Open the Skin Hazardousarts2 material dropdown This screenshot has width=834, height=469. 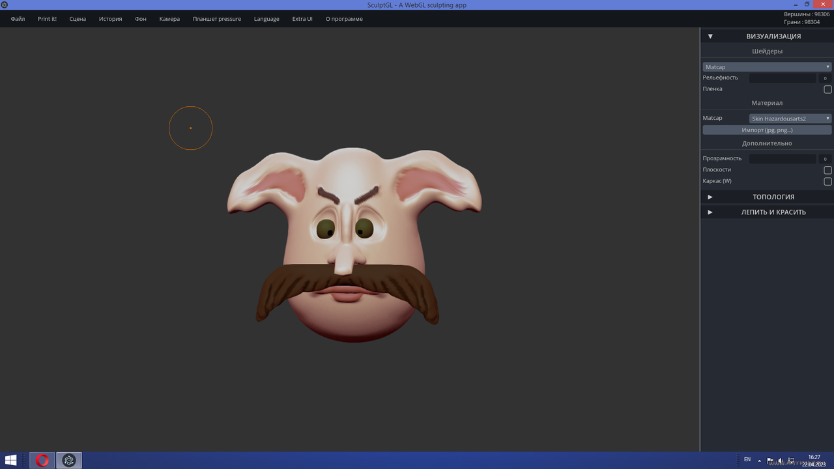790,119
